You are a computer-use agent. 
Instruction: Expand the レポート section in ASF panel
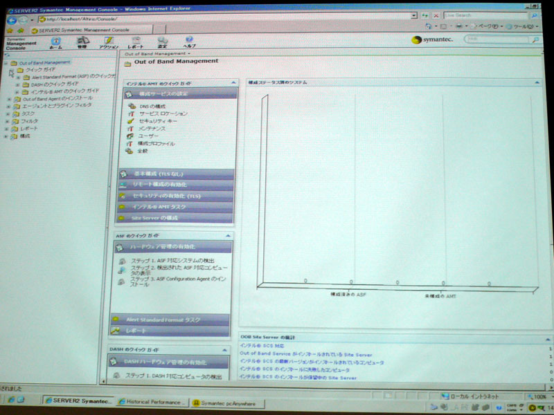click(x=170, y=331)
